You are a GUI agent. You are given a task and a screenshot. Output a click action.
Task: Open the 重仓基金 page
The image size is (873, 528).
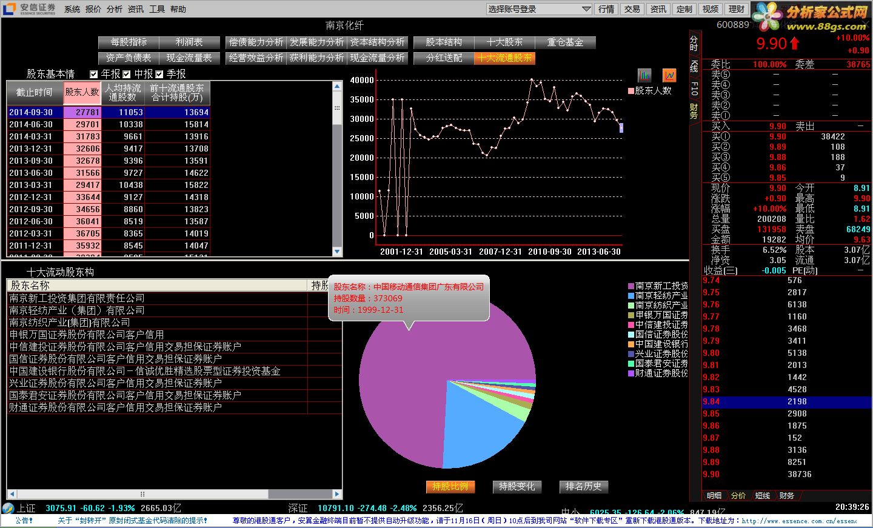click(x=565, y=42)
